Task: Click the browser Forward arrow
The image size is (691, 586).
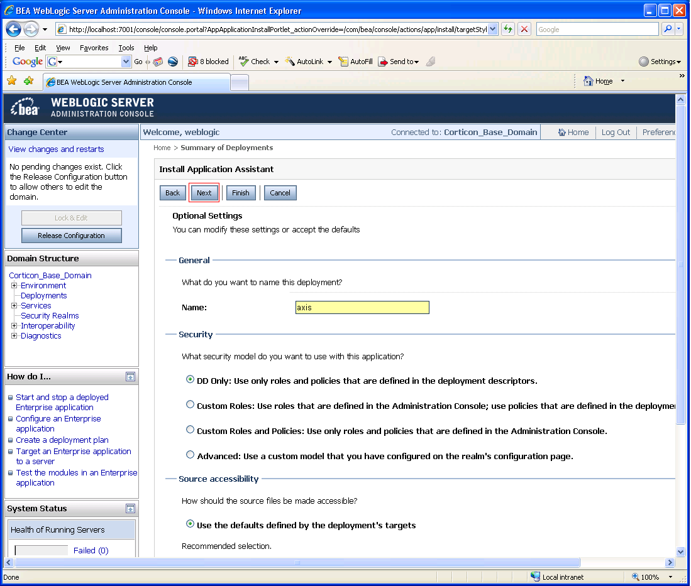Action: [x=31, y=30]
